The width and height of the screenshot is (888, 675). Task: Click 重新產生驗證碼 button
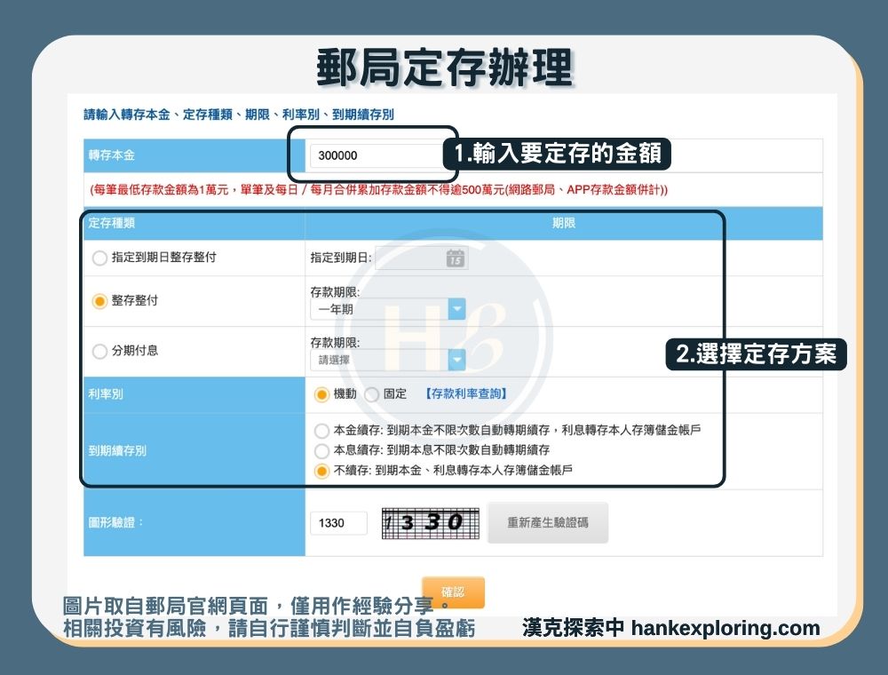pos(548,522)
